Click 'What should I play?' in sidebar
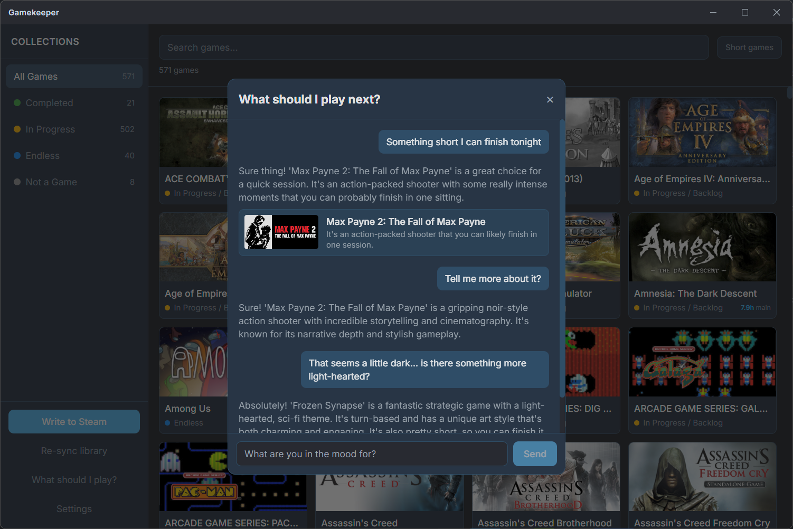This screenshot has width=793, height=529. 74,480
